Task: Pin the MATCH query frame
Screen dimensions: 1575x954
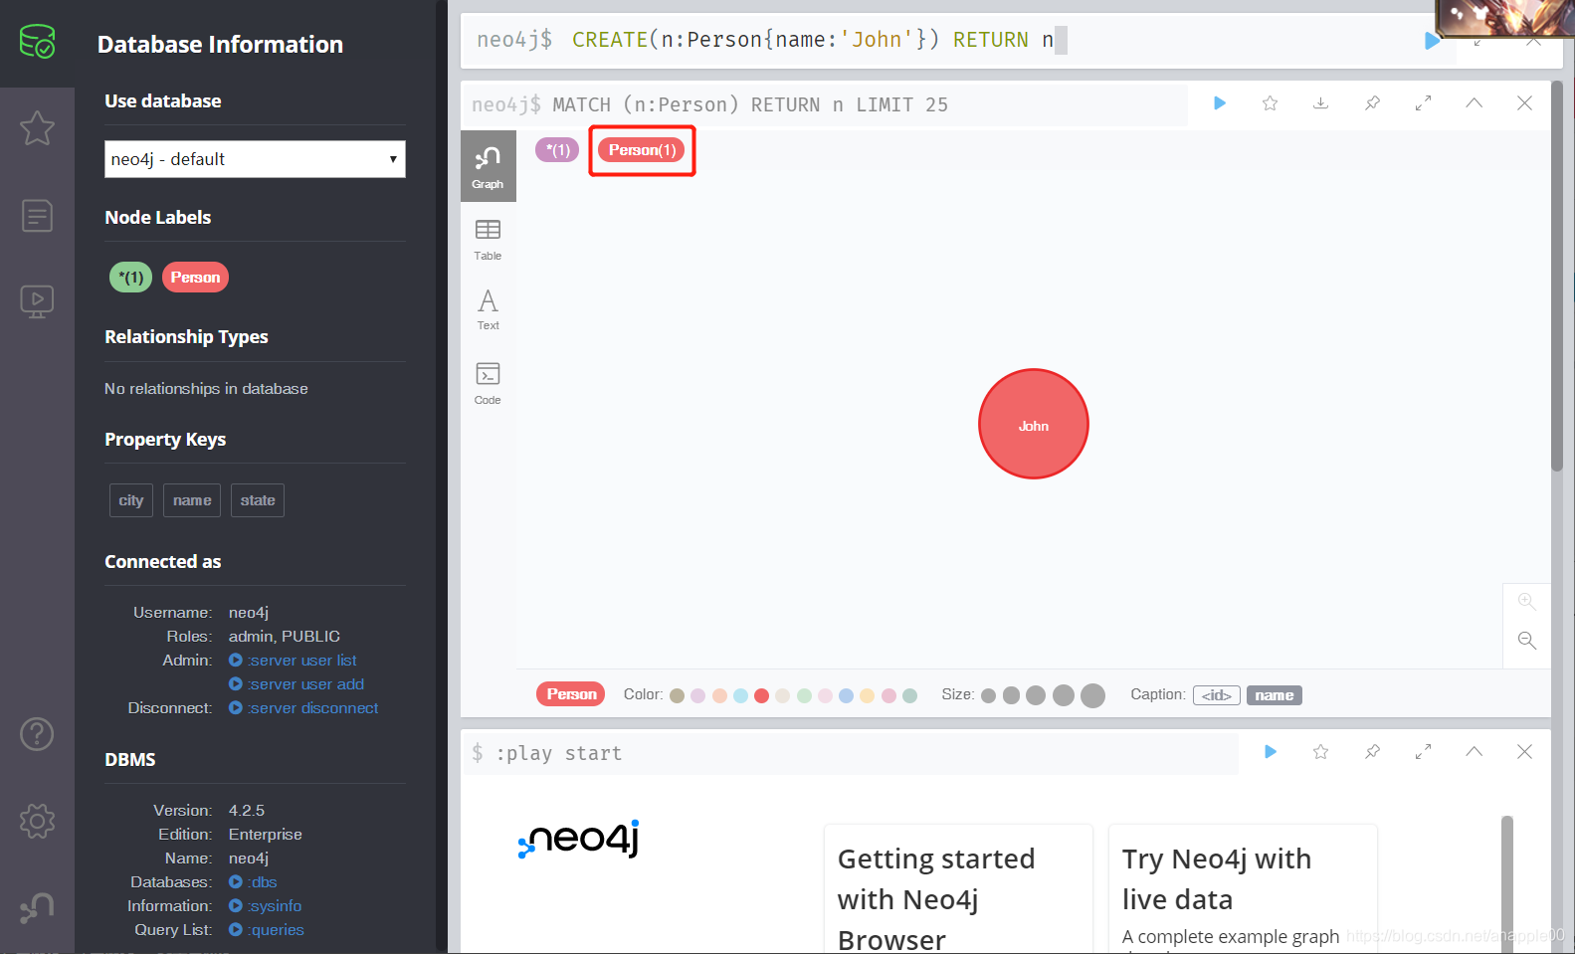Action: coord(1372,103)
